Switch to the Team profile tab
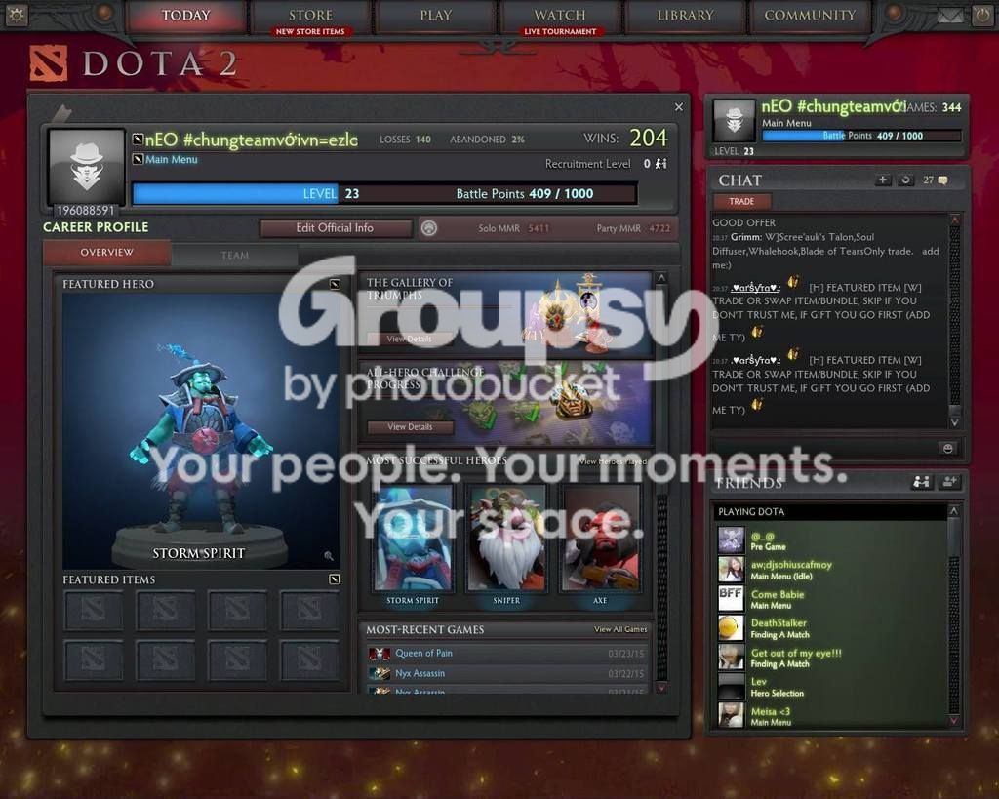Image resolution: width=999 pixels, height=799 pixels. click(234, 255)
